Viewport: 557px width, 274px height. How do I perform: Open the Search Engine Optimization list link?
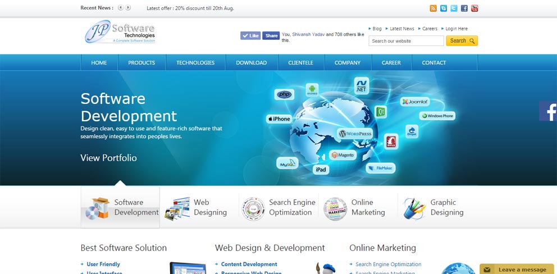click(x=388, y=264)
